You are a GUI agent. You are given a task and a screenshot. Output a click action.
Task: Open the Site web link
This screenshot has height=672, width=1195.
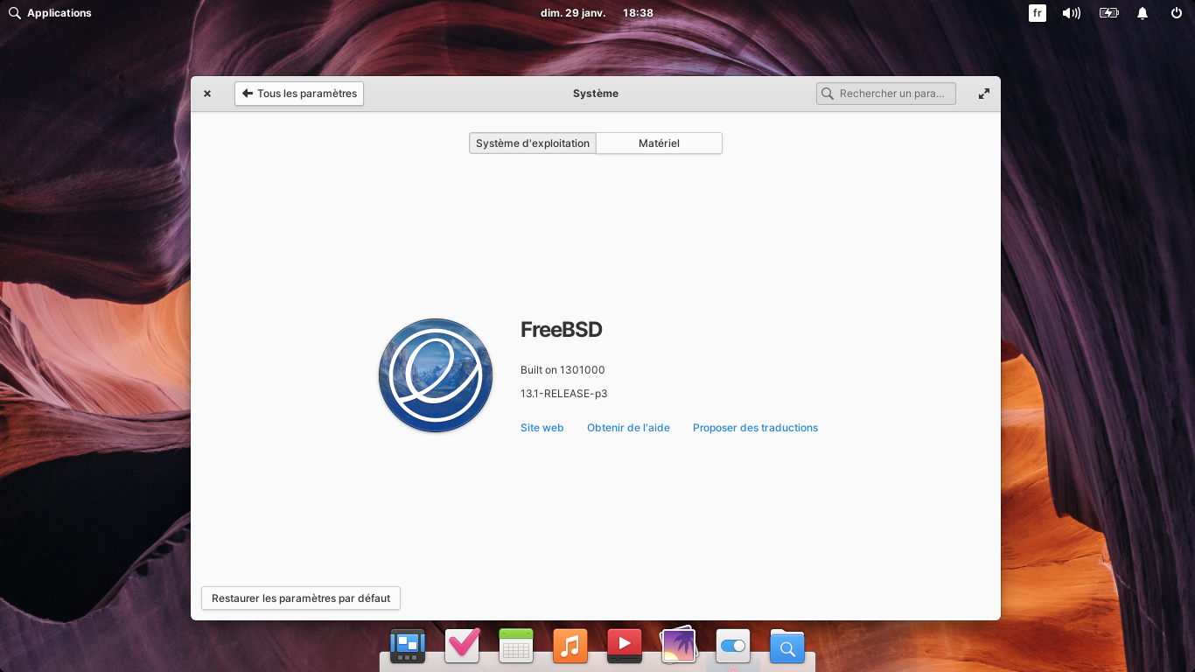pos(542,428)
